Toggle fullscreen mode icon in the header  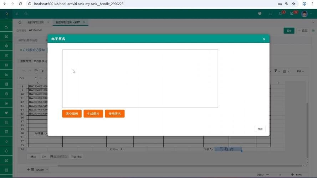point(270,14)
